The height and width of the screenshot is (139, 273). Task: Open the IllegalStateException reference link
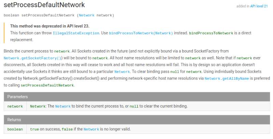pyautogui.click(x=76, y=33)
